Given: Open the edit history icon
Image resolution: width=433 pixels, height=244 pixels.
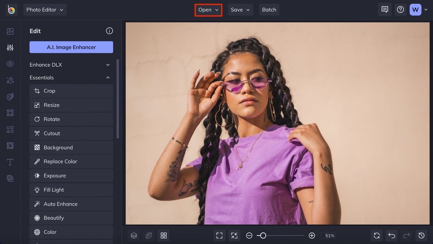Looking at the screenshot, I should [422, 235].
